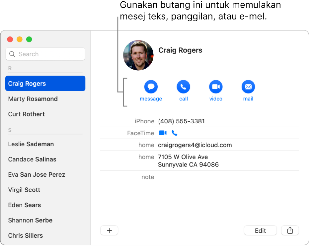
Task: Click the red close window button
Action: point(10,39)
